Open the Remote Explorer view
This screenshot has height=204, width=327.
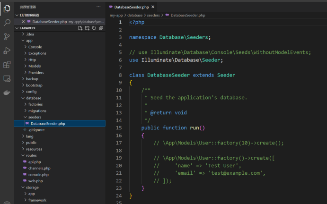tap(7, 78)
